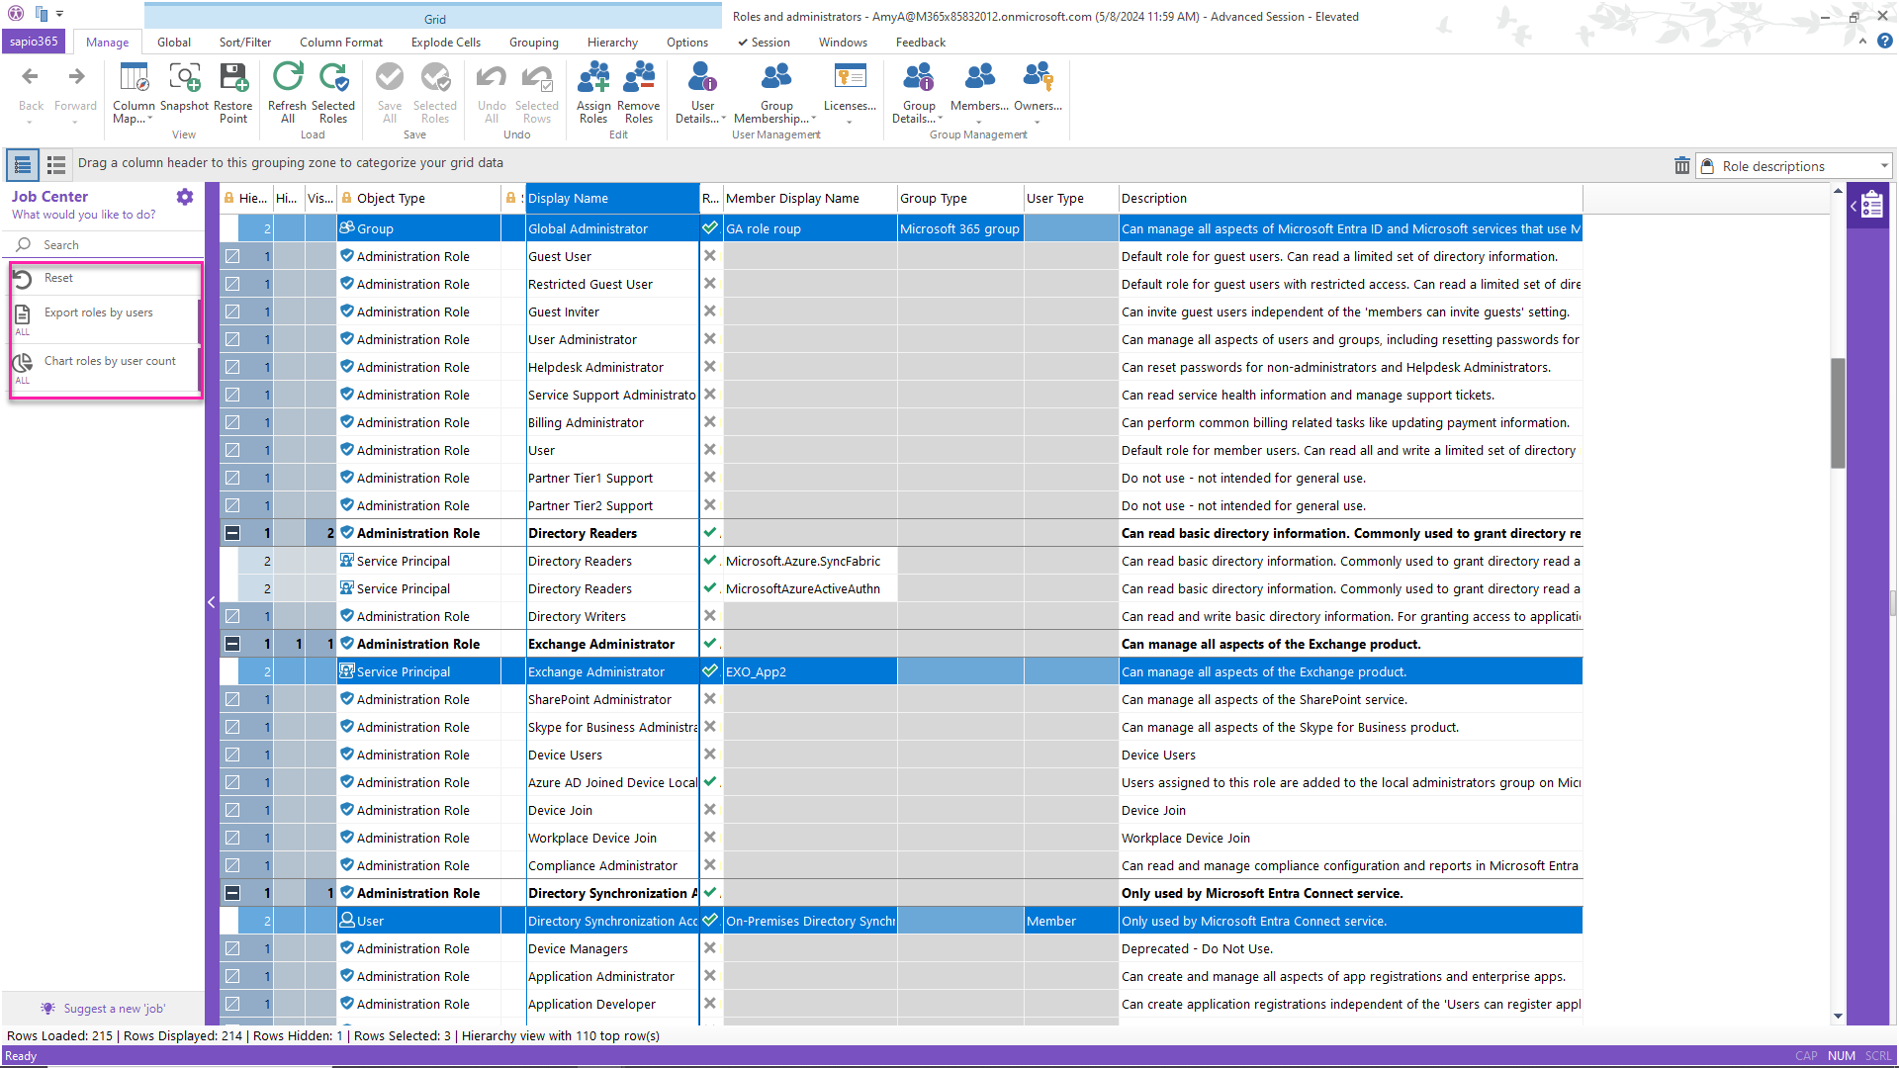Collapse the Exchange Administrator role group
The height and width of the screenshot is (1068, 1899).
(x=232, y=644)
